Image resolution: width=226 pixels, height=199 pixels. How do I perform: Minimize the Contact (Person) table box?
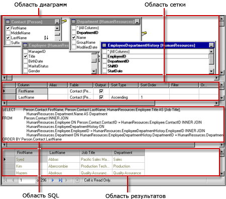(x=57, y=22)
